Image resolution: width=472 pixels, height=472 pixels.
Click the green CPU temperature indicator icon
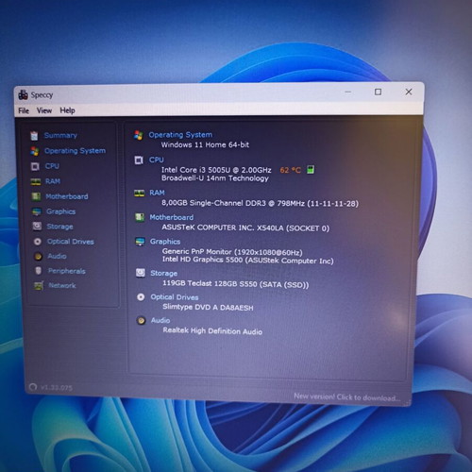tap(311, 170)
